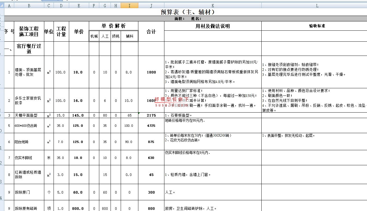Click the 单价解析 merged header

tap(113, 26)
